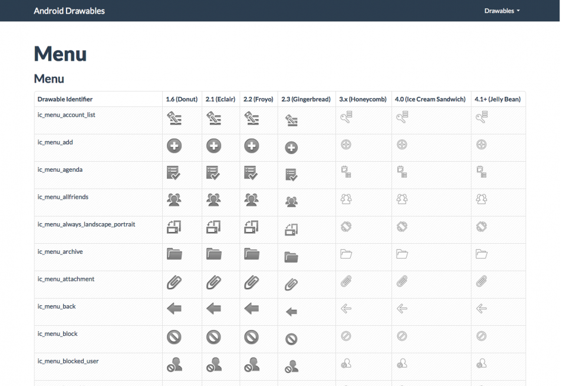The width and height of the screenshot is (566, 386).
Task: Open the Drawables dropdown menu
Action: pyautogui.click(x=502, y=11)
